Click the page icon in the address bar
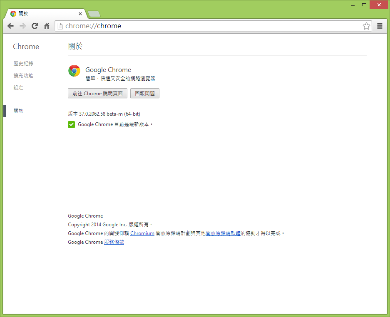390x317 pixels. (61, 26)
